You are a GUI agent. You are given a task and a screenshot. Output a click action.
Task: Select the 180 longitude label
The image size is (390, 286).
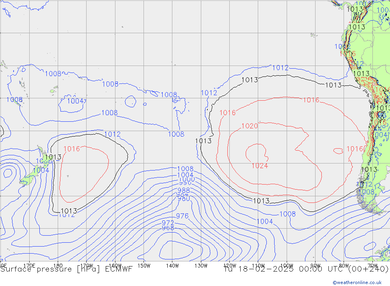tap(58, 266)
